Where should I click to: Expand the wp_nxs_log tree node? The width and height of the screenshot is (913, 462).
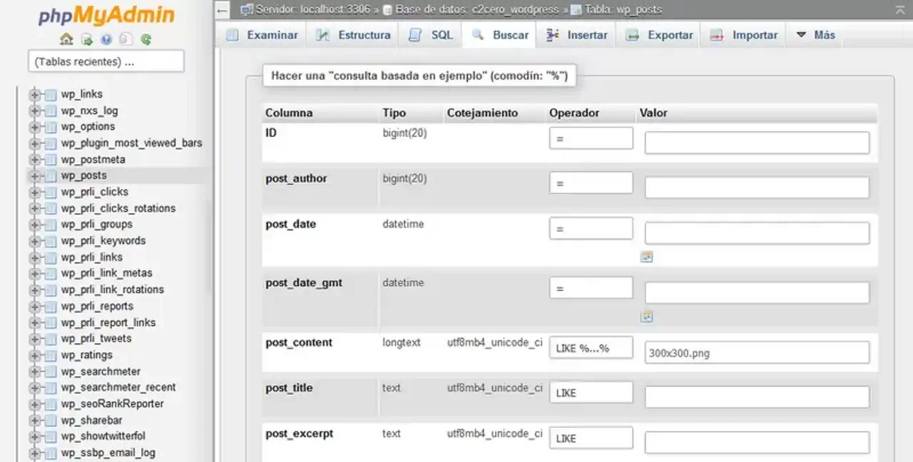click(x=34, y=111)
